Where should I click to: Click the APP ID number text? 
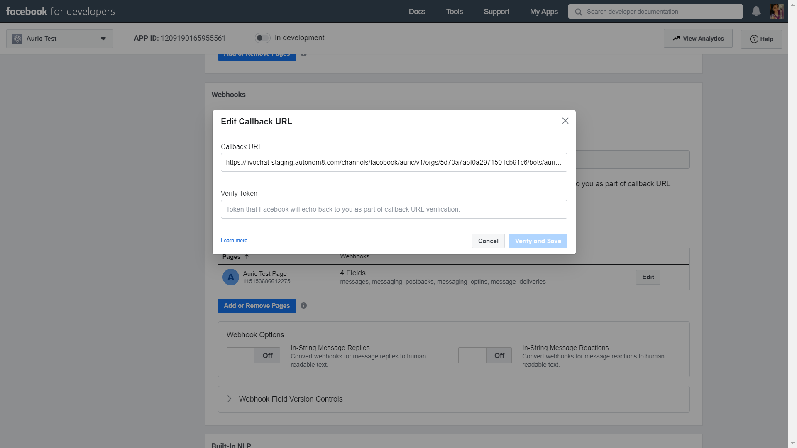(x=193, y=38)
